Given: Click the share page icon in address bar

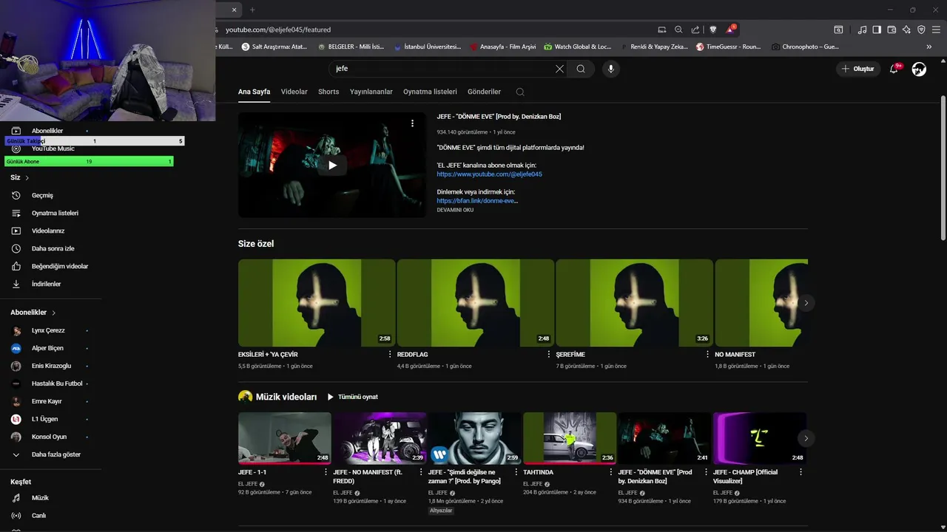Looking at the screenshot, I should (695, 30).
